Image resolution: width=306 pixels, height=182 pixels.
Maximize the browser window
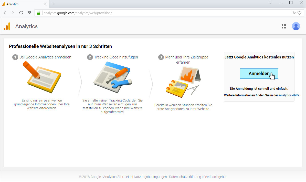pyautogui.click(x=291, y=3)
